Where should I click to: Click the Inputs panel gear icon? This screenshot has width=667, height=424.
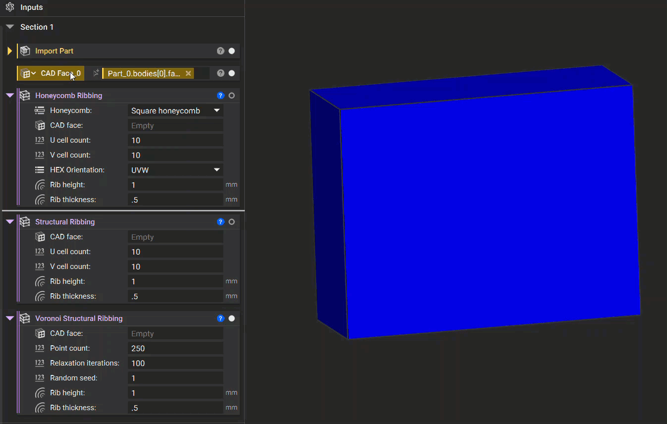tap(9, 7)
